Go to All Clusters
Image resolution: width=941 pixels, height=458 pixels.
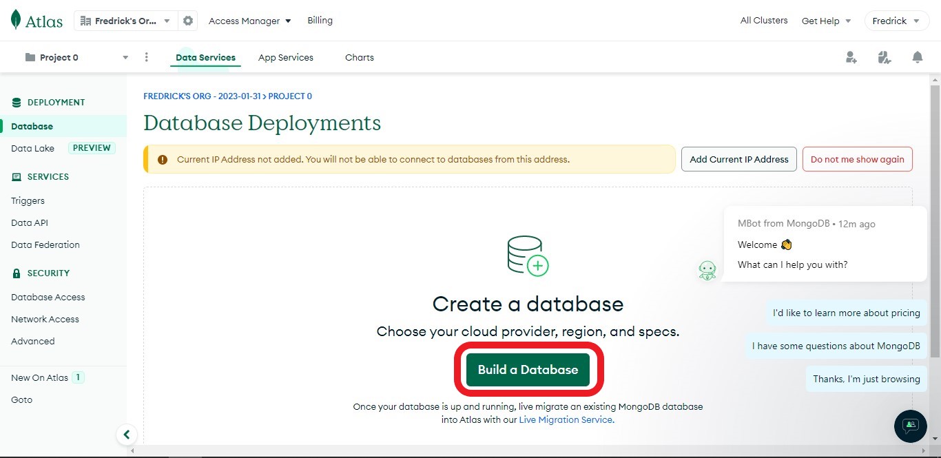(x=764, y=21)
